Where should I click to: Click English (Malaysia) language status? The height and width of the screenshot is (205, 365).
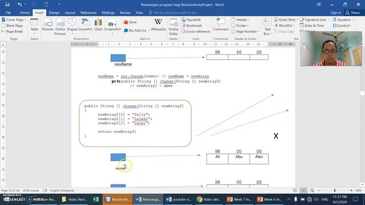point(62,191)
